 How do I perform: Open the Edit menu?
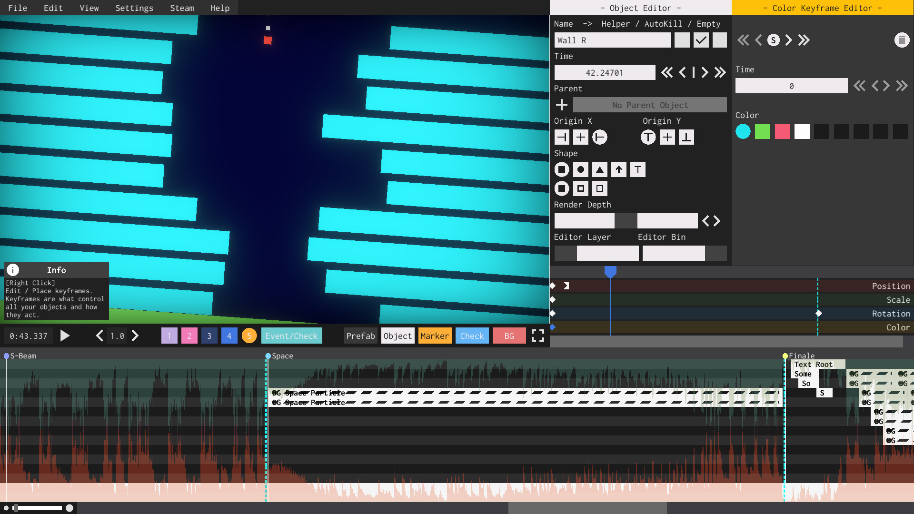(x=53, y=8)
